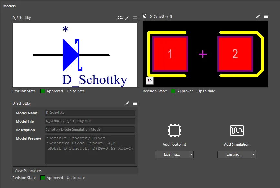Screen dimensions: 280x188
Task: Click the green revision swatch for the simulation model
Action: (x=42, y=178)
